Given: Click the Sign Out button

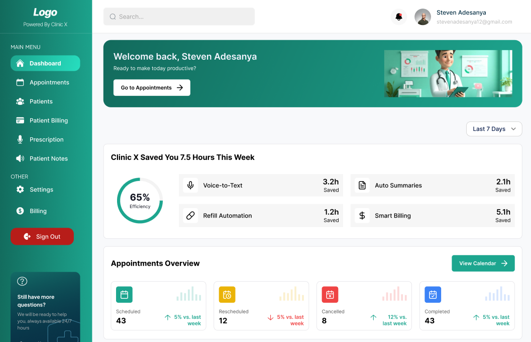Looking at the screenshot, I should pos(42,236).
